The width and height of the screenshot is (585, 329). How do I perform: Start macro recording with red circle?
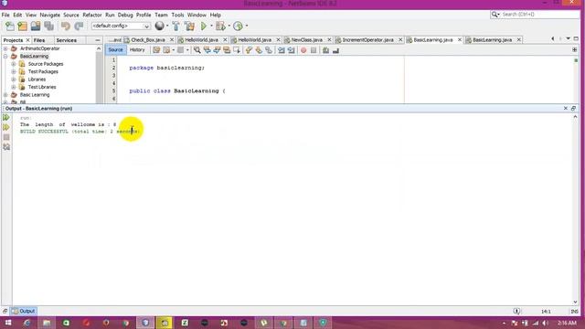point(303,50)
